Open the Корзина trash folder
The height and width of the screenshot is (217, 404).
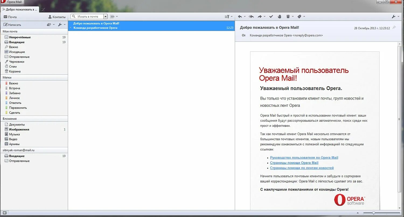pyautogui.click(x=34, y=71)
